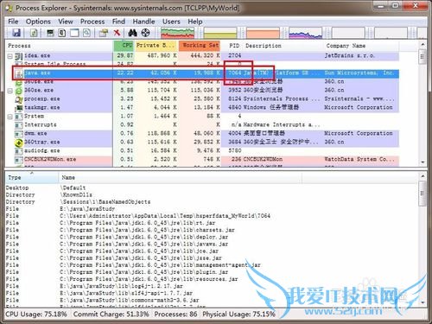Viewport: 432px width, 324px height.
Task: Open the System Information toolbar icon
Action: [50, 33]
